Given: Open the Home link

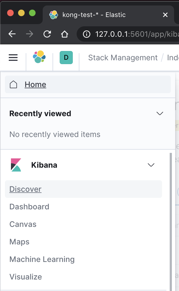Looking at the screenshot, I should [x=35, y=85].
